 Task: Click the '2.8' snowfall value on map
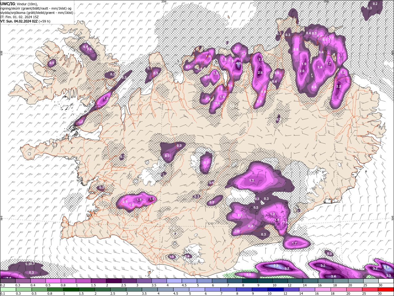(x=260, y=72)
